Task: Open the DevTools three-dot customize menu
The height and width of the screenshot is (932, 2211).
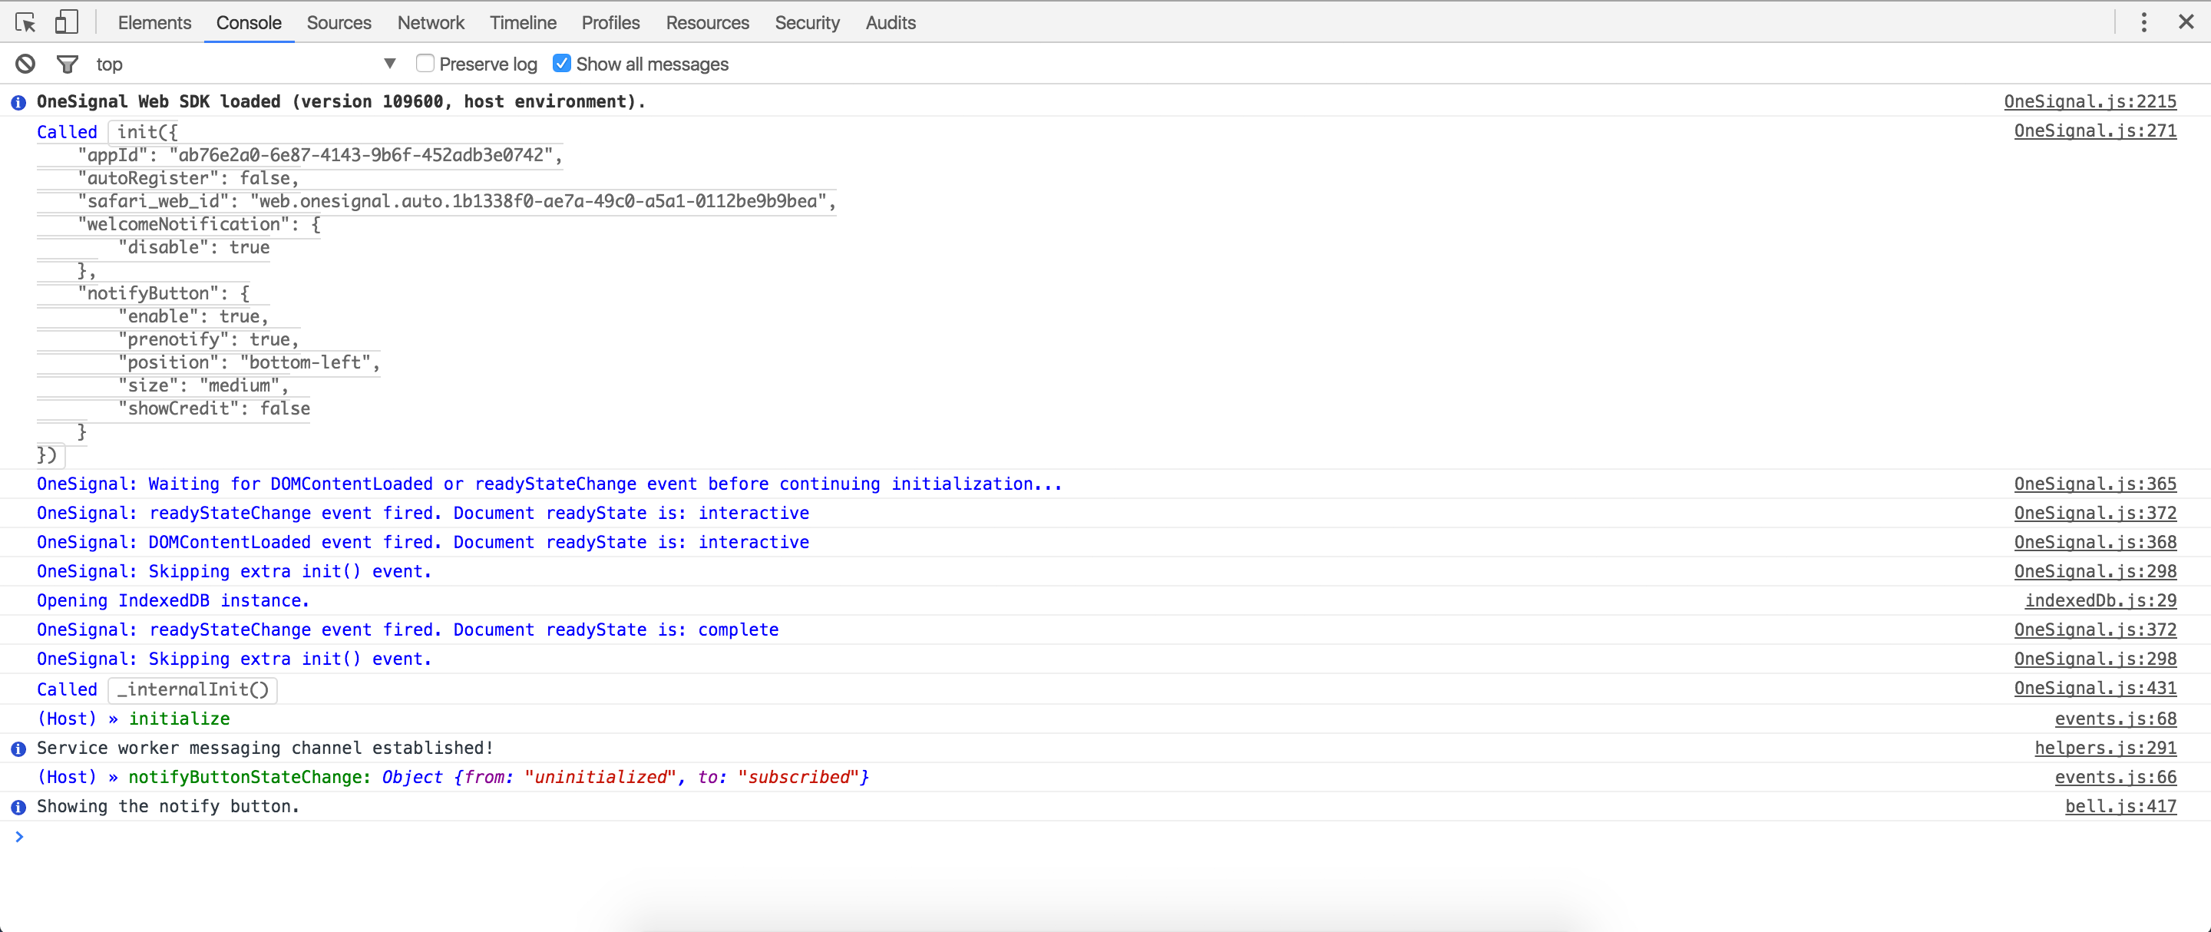Action: coord(2143,22)
